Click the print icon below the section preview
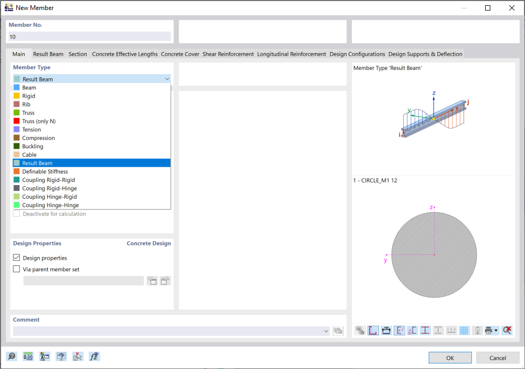525x369 pixels. [x=490, y=330]
